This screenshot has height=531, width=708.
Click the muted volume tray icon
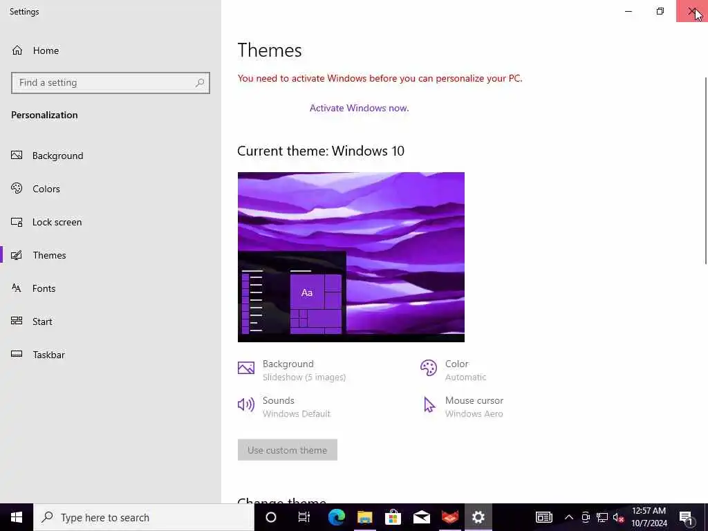[618, 517]
